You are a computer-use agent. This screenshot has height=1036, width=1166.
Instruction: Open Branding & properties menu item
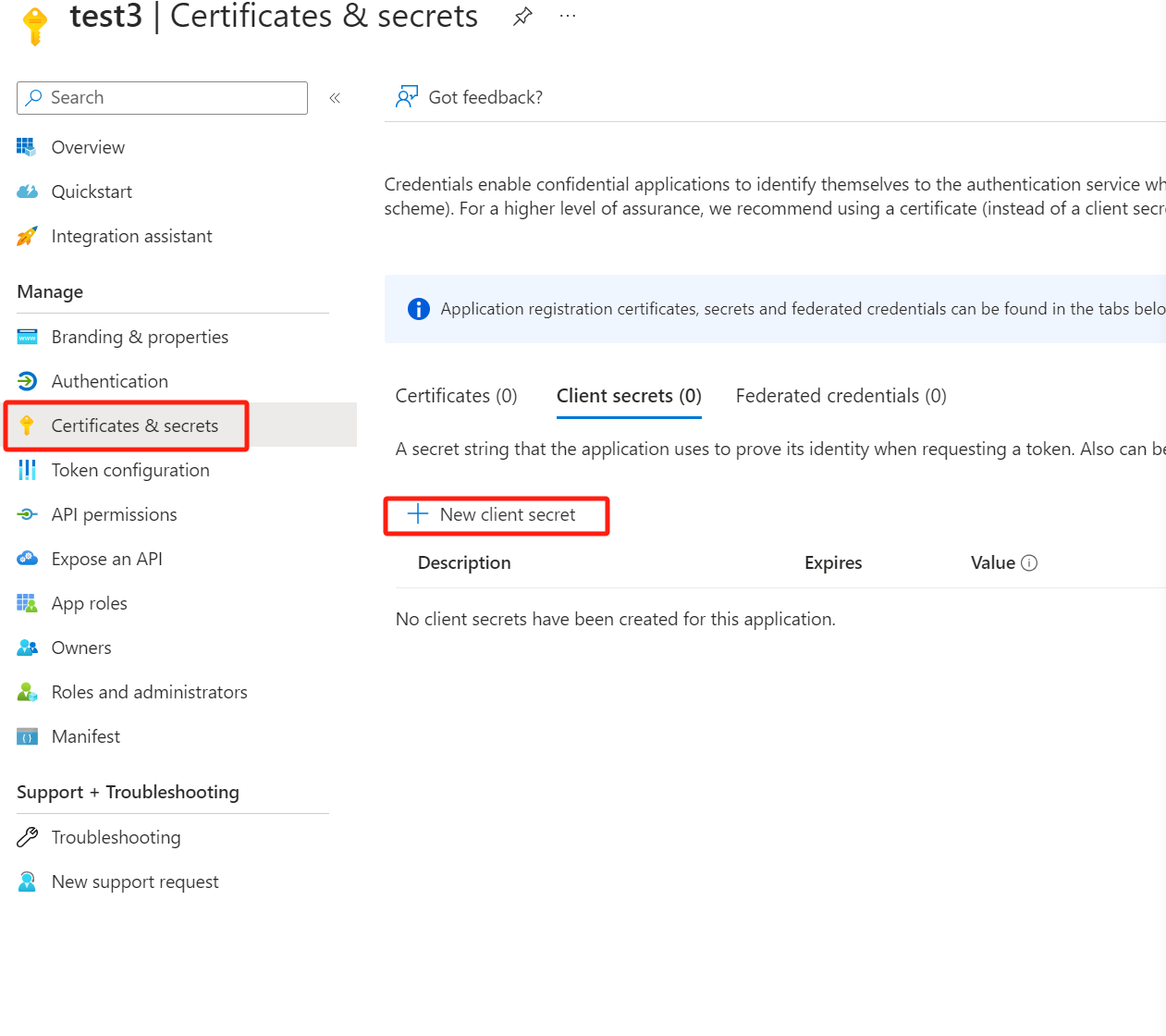click(x=140, y=337)
